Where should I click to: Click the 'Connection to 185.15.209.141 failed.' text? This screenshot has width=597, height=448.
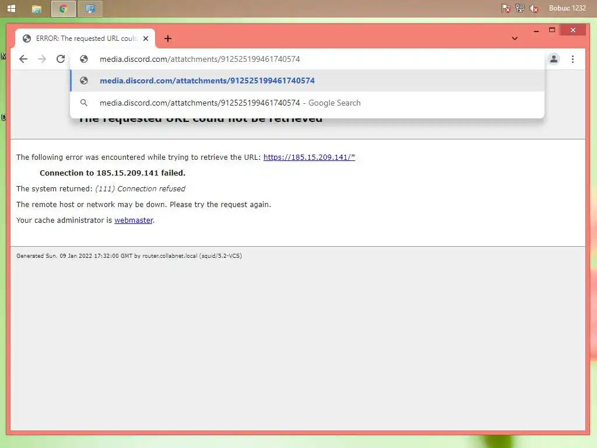point(113,173)
